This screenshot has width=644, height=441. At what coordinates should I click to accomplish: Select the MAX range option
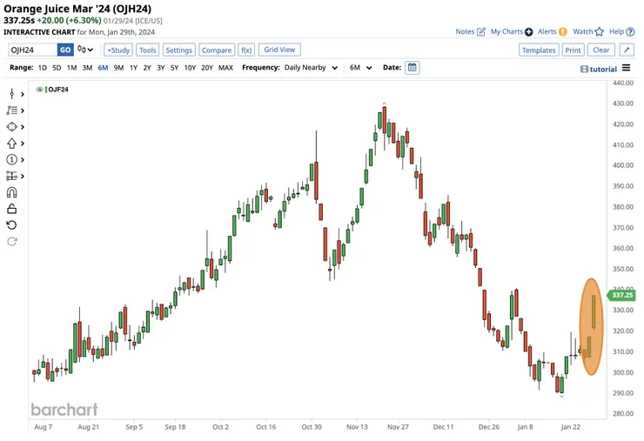225,68
